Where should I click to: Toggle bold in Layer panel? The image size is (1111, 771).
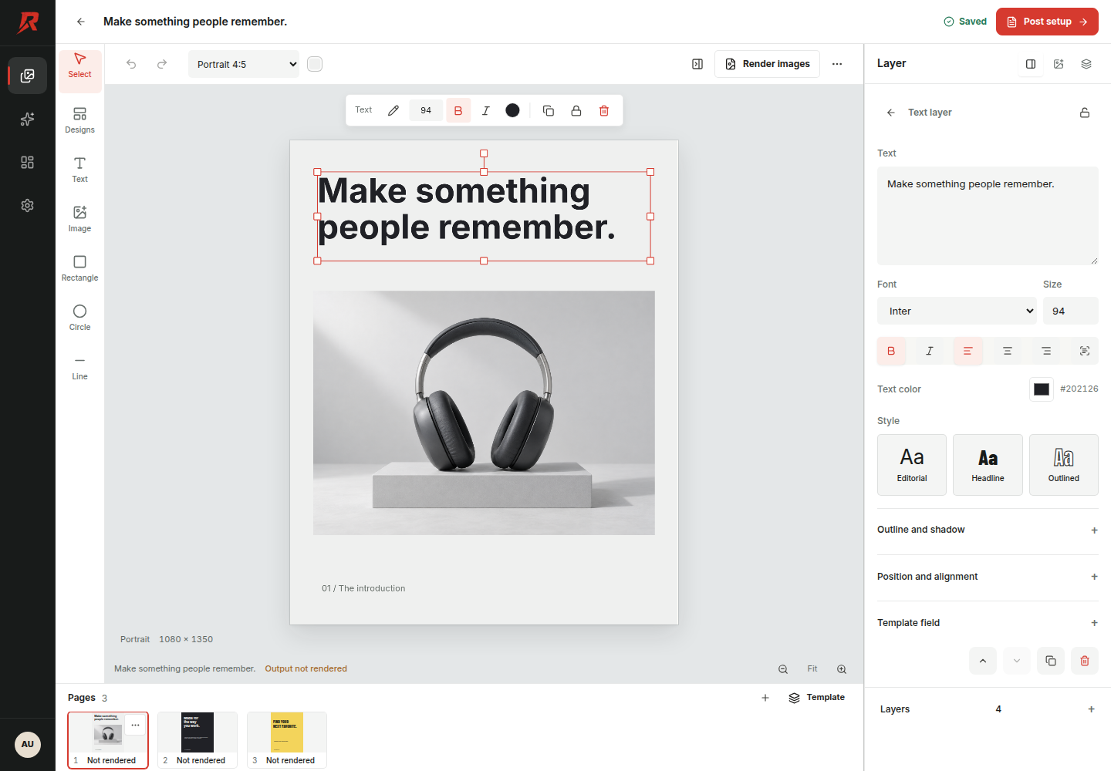click(x=891, y=351)
